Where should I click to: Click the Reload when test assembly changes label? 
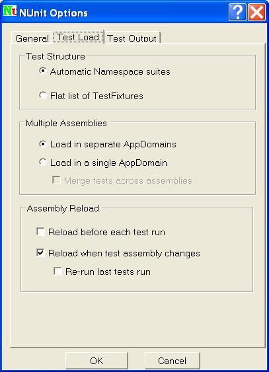[x=124, y=253]
